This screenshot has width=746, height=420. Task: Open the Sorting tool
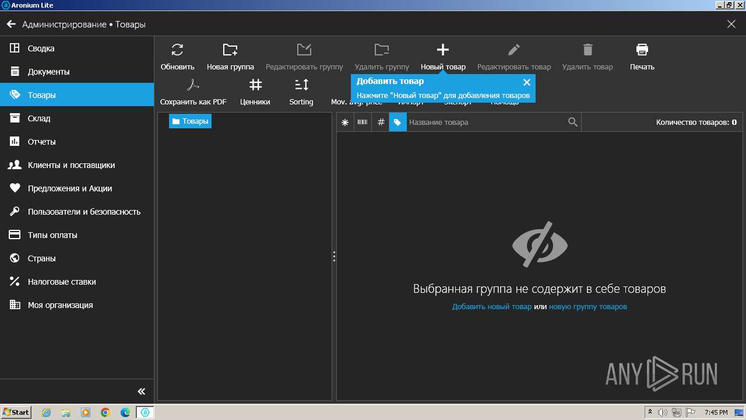[301, 92]
